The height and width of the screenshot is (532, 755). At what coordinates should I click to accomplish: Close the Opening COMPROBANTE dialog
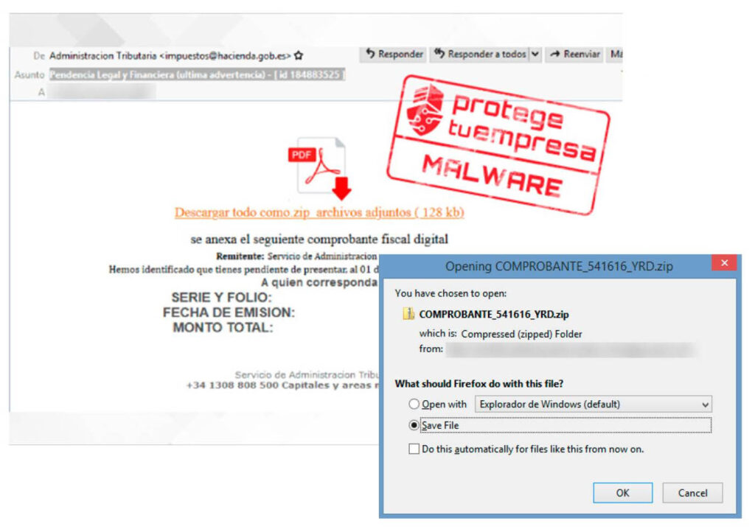coord(724,262)
